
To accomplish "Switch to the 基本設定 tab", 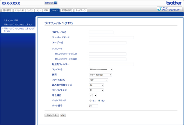I will [x=7, y=10].
